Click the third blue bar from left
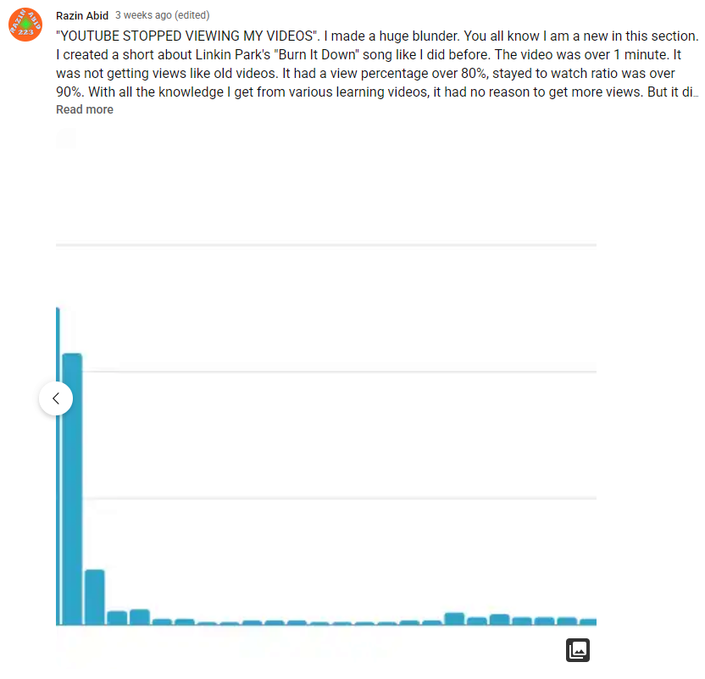 point(117,618)
